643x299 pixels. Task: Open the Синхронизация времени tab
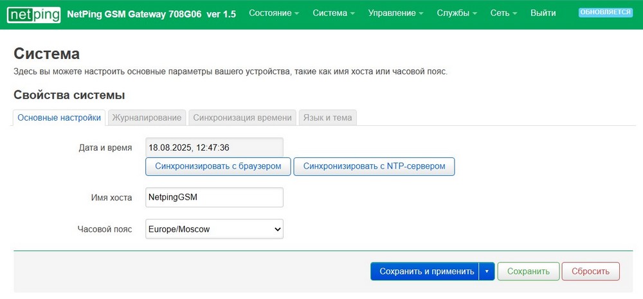(x=243, y=117)
